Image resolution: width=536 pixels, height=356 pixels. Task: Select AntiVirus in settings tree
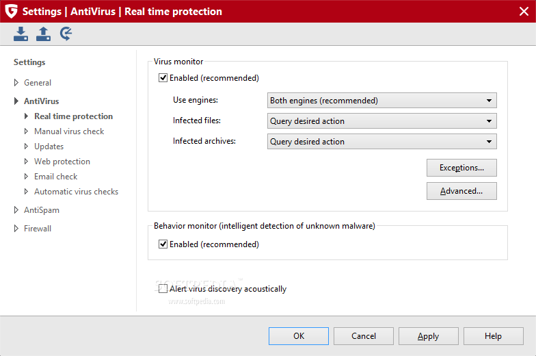(41, 101)
